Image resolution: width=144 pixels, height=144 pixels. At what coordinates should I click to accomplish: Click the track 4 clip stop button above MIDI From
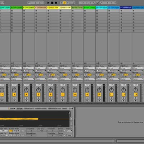pos(24,63)
